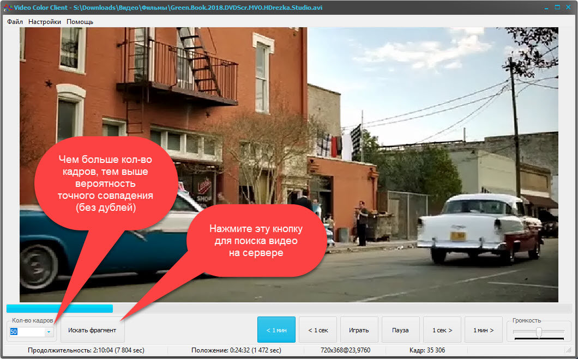
Task: Maximize the Video Color Client window
Action: tap(557, 8)
